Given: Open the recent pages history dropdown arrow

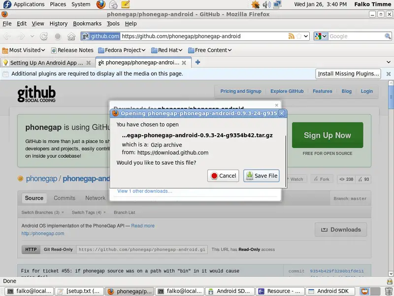Looking at the screenshot, I should [33, 36].
